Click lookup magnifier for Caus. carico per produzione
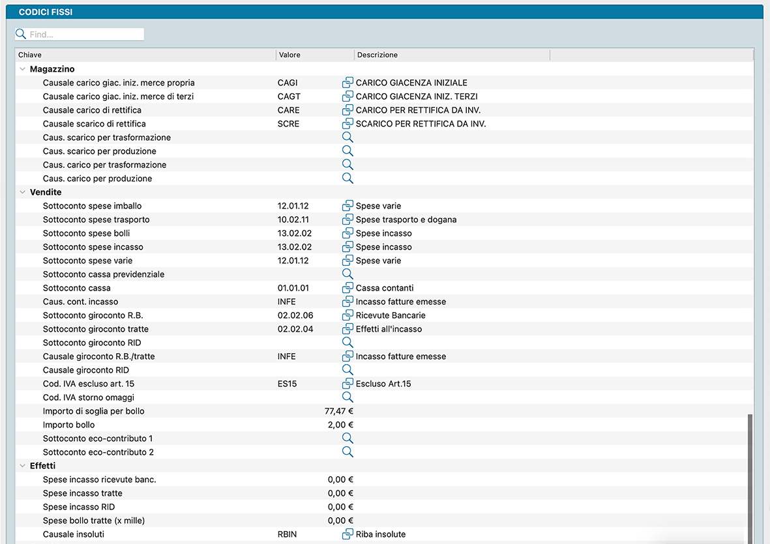This screenshot has height=544, width=770. point(348,179)
